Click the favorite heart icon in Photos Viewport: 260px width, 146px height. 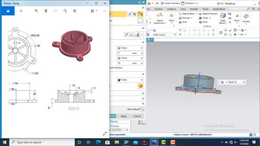point(56,11)
